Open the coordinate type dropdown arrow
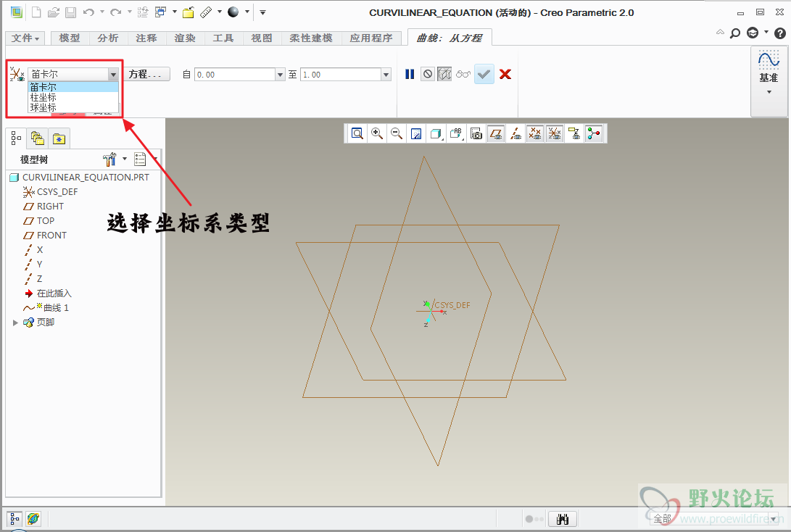 click(x=114, y=75)
